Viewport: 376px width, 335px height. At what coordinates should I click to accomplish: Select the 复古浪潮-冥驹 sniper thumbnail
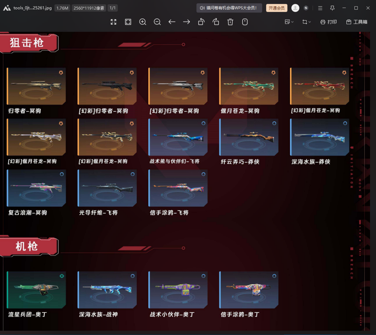(36, 188)
